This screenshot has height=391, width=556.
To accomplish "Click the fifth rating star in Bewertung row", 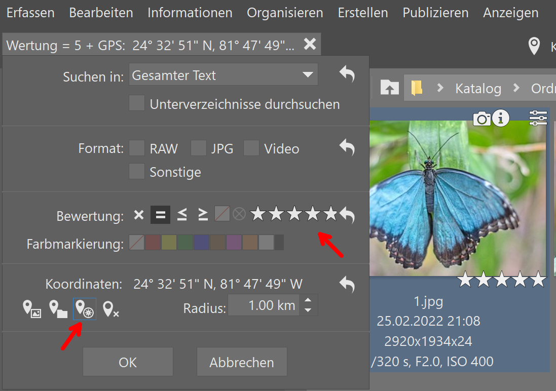I will (330, 213).
